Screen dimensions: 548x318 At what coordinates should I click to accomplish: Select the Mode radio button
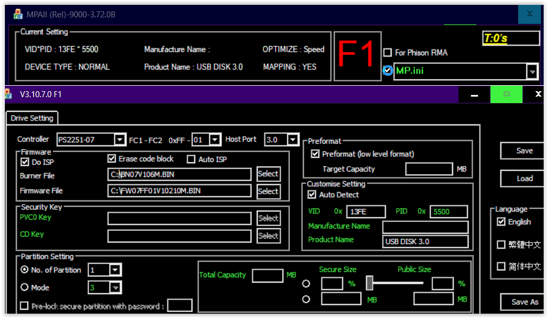[24, 287]
